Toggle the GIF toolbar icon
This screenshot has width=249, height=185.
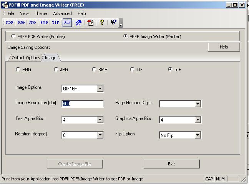[67, 23]
